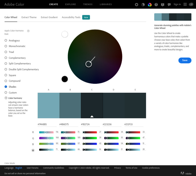Switch to Color Wheel tab
The image size is (196, 176).
click(x=11, y=17)
